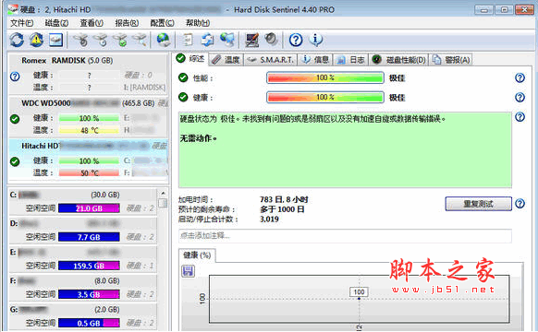Click the speaker sound toolbar icon
This screenshot has height=332, width=538.
[272, 40]
